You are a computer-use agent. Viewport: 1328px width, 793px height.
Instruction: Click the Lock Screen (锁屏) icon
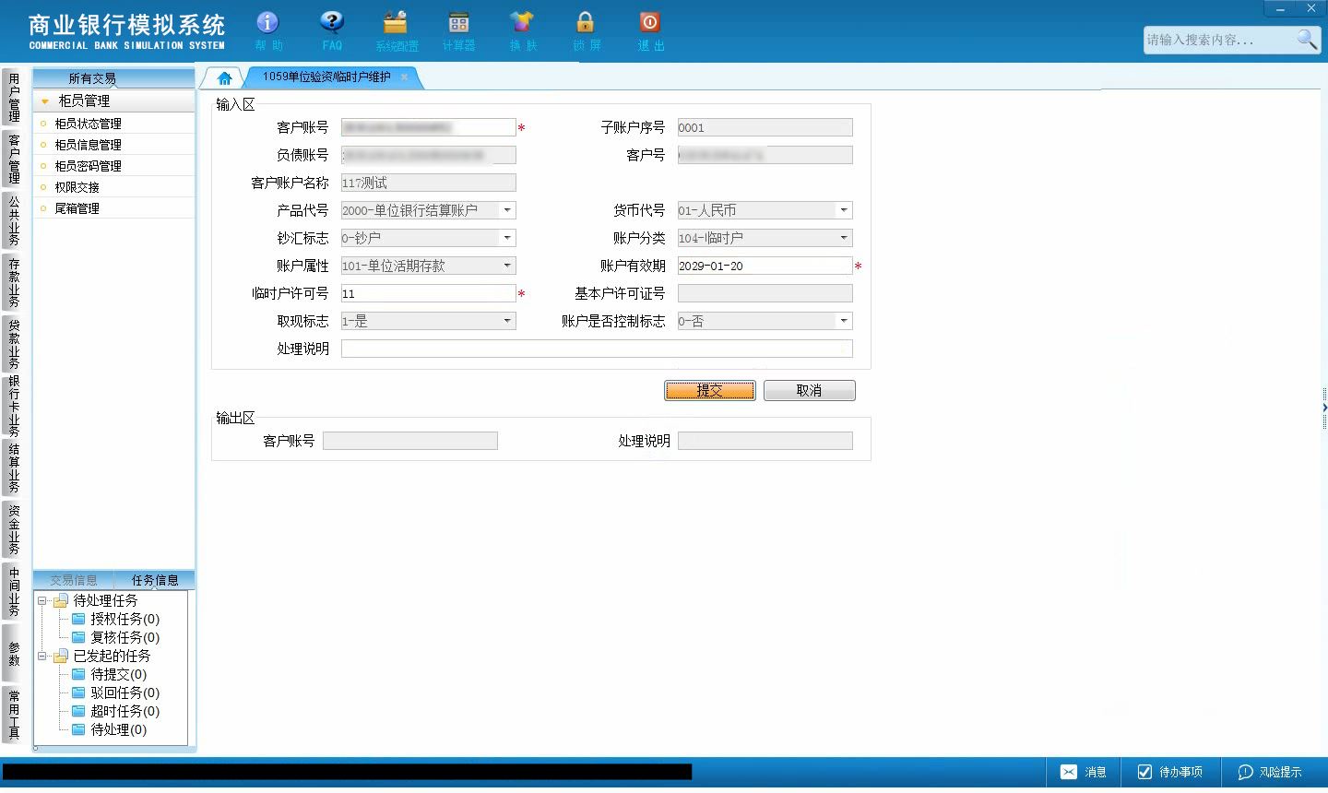click(x=586, y=30)
